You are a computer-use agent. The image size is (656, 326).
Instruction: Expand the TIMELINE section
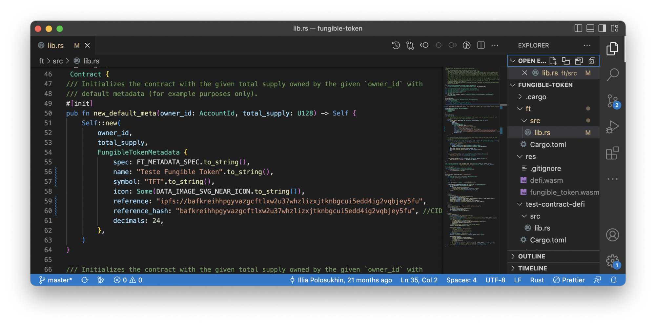pos(532,268)
